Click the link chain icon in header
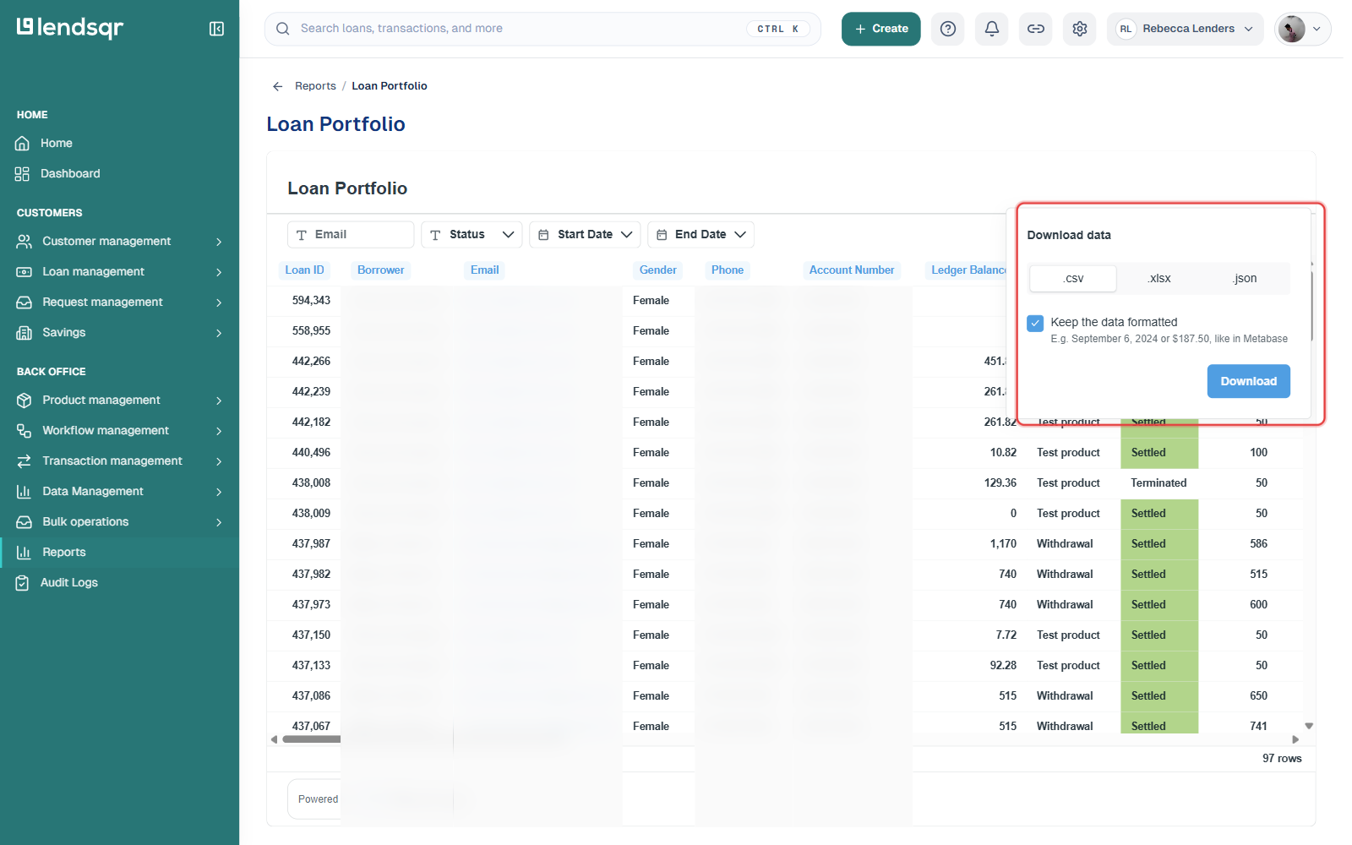This screenshot has height=845, width=1352. pyautogui.click(x=1036, y=29)
